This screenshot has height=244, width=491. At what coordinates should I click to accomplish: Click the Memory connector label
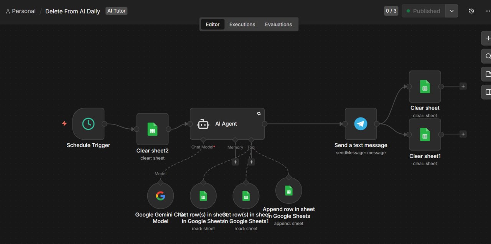(x=235, y=147)
